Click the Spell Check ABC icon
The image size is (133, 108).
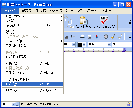[104, 20]
